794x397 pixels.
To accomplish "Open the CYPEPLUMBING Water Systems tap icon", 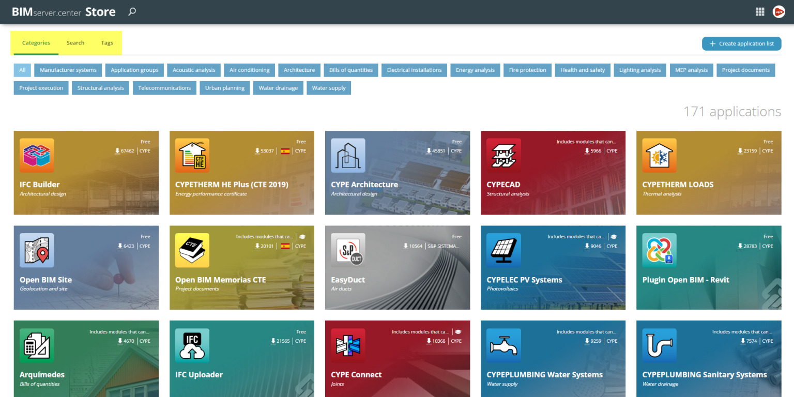I will (x=503, y=345).
